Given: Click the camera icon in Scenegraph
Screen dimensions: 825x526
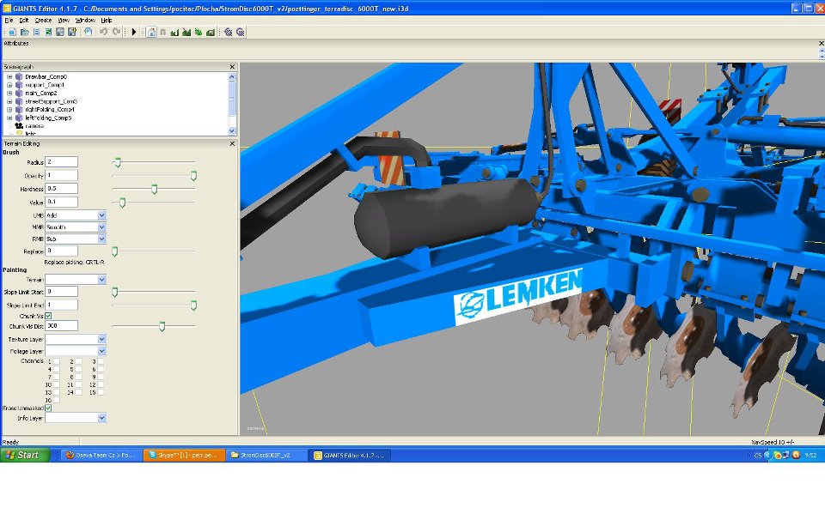Looking at the screenshot, I should (20, 126).
